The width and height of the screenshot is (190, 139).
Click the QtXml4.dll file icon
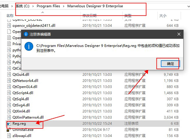[x=9, y=111]
